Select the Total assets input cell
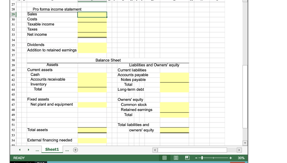The height and width of the screenshot is (163, 287). click(x=92, y=130)
